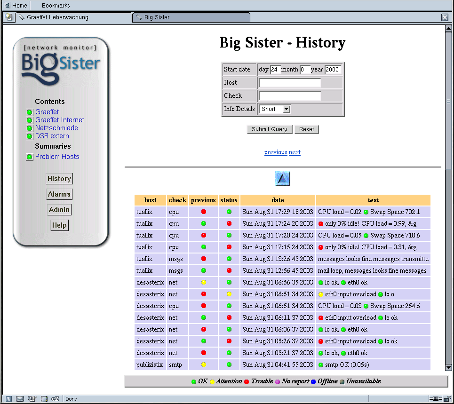454x404 pixels.
Task: Open the IRC chat icon in the status bar
Action: pos(55,399)
